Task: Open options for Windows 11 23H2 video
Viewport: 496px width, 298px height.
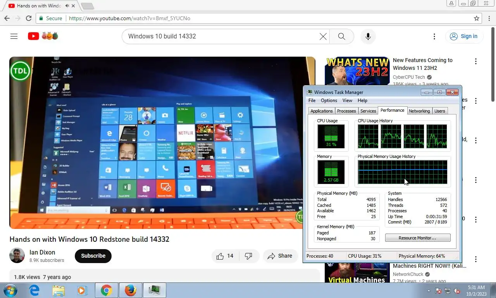Action: (x=475, y=61)
